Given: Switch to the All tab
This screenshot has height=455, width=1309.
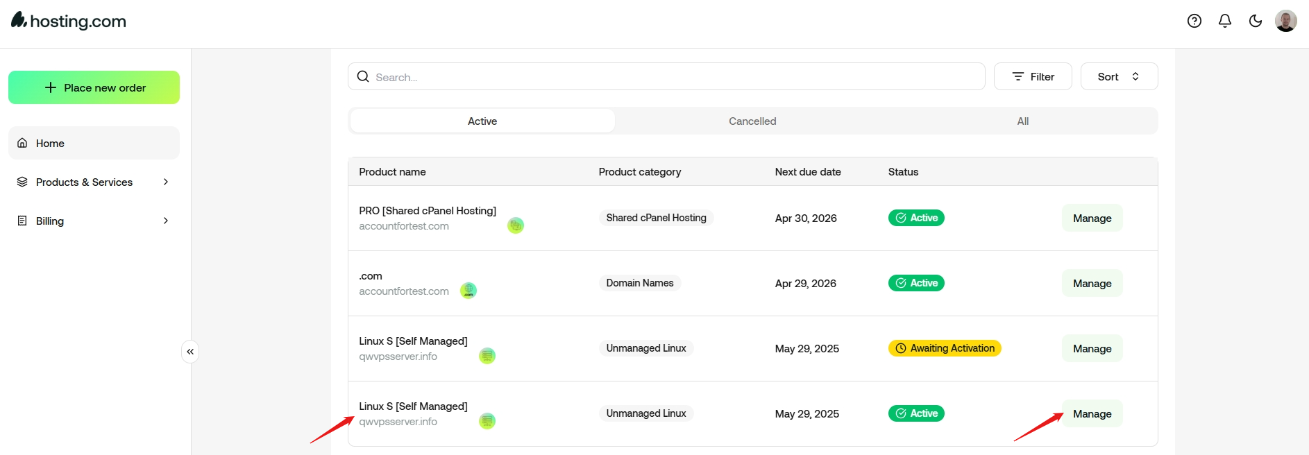Looking at the screenshot, I should (x=1023, y=121).
